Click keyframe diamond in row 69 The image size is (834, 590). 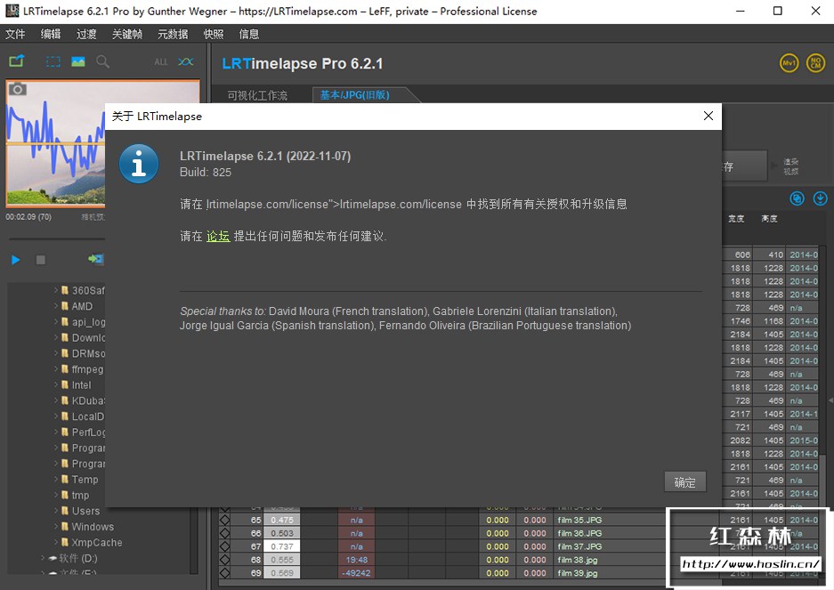point(224,573)
